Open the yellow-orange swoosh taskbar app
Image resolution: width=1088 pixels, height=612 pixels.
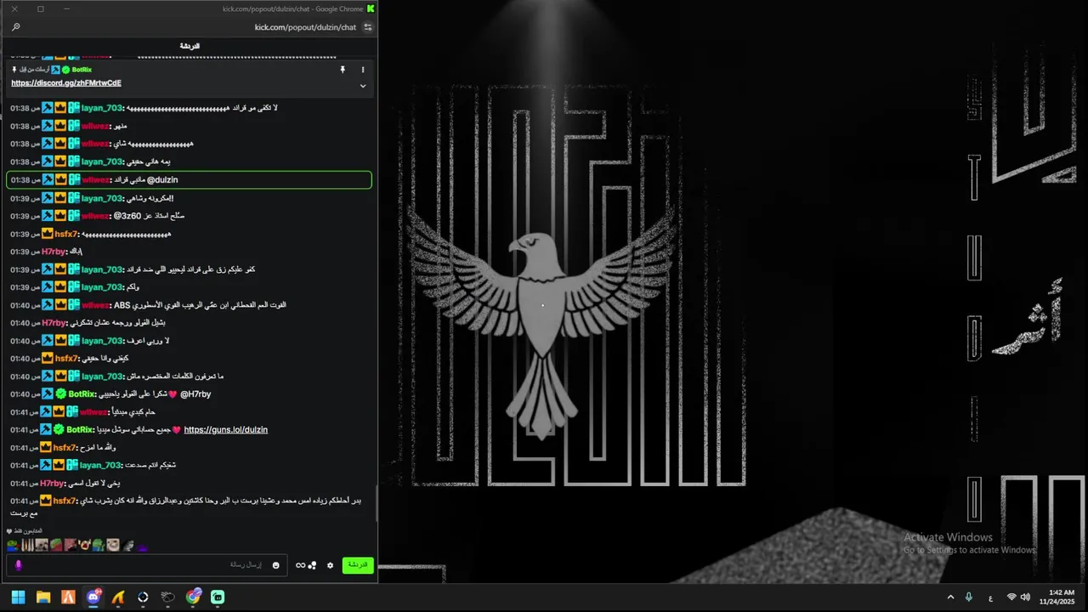(118, 598)
